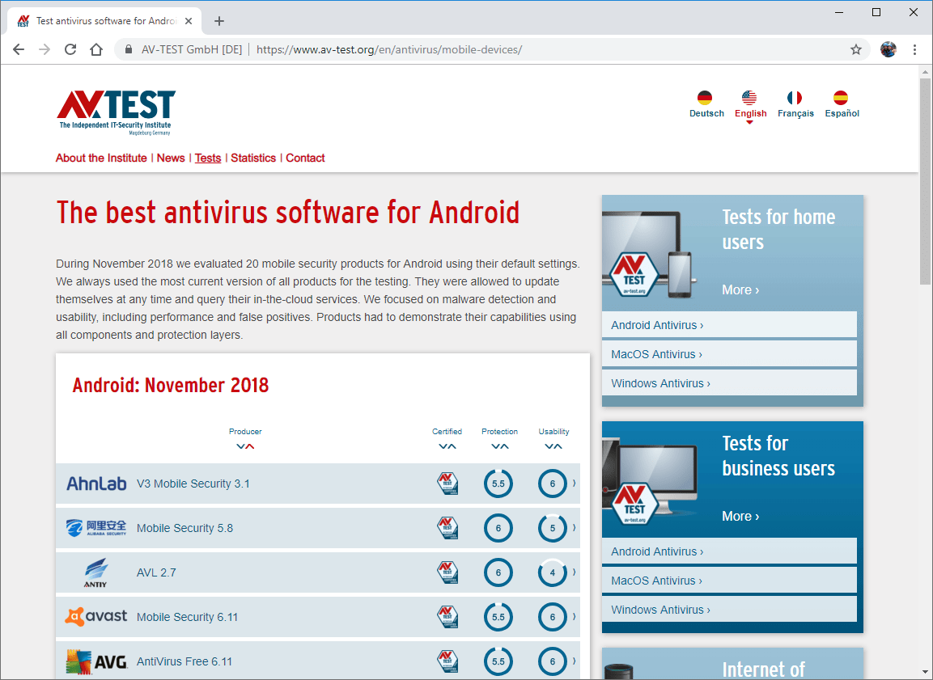Open the Chrome profile avatar

[x=888, y=49]
